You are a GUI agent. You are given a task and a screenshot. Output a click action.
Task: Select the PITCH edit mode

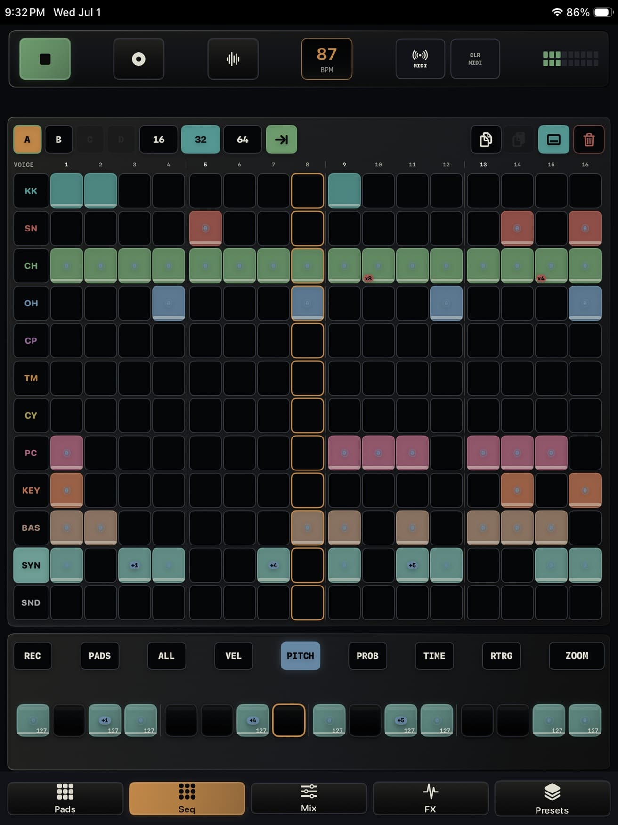pos(301,656)
